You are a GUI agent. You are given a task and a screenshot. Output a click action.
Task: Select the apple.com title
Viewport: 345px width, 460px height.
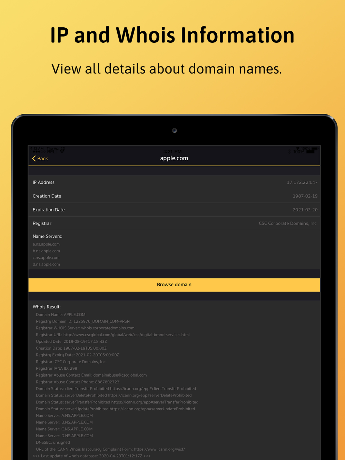(x=174, y=158)
